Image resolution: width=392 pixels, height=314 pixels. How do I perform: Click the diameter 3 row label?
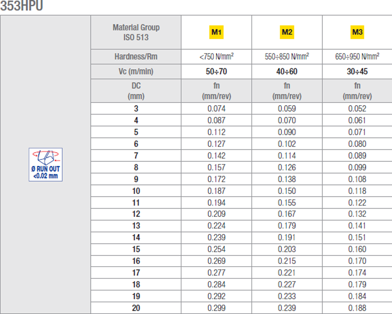pyautogui.click(x=136, y=109)
